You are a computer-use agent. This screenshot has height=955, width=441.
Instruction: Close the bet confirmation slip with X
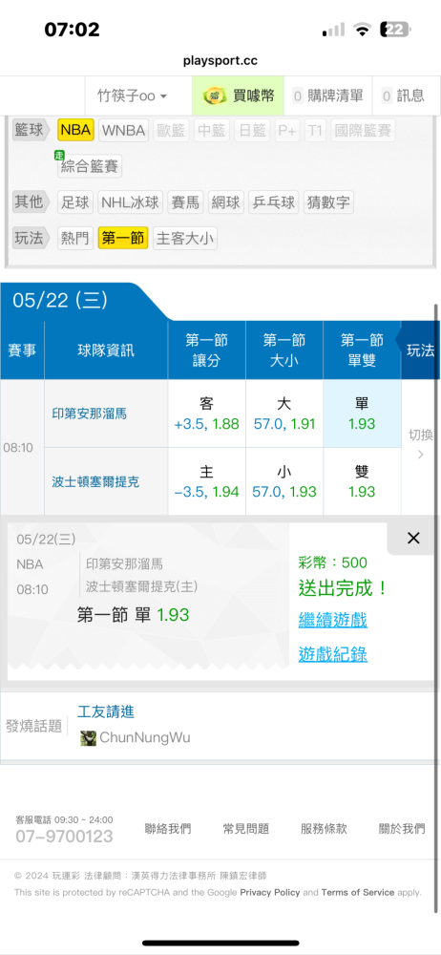pos(413,538)
